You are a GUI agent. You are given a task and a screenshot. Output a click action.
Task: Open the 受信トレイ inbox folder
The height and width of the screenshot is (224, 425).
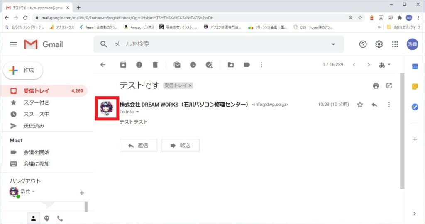pos(36,91)
